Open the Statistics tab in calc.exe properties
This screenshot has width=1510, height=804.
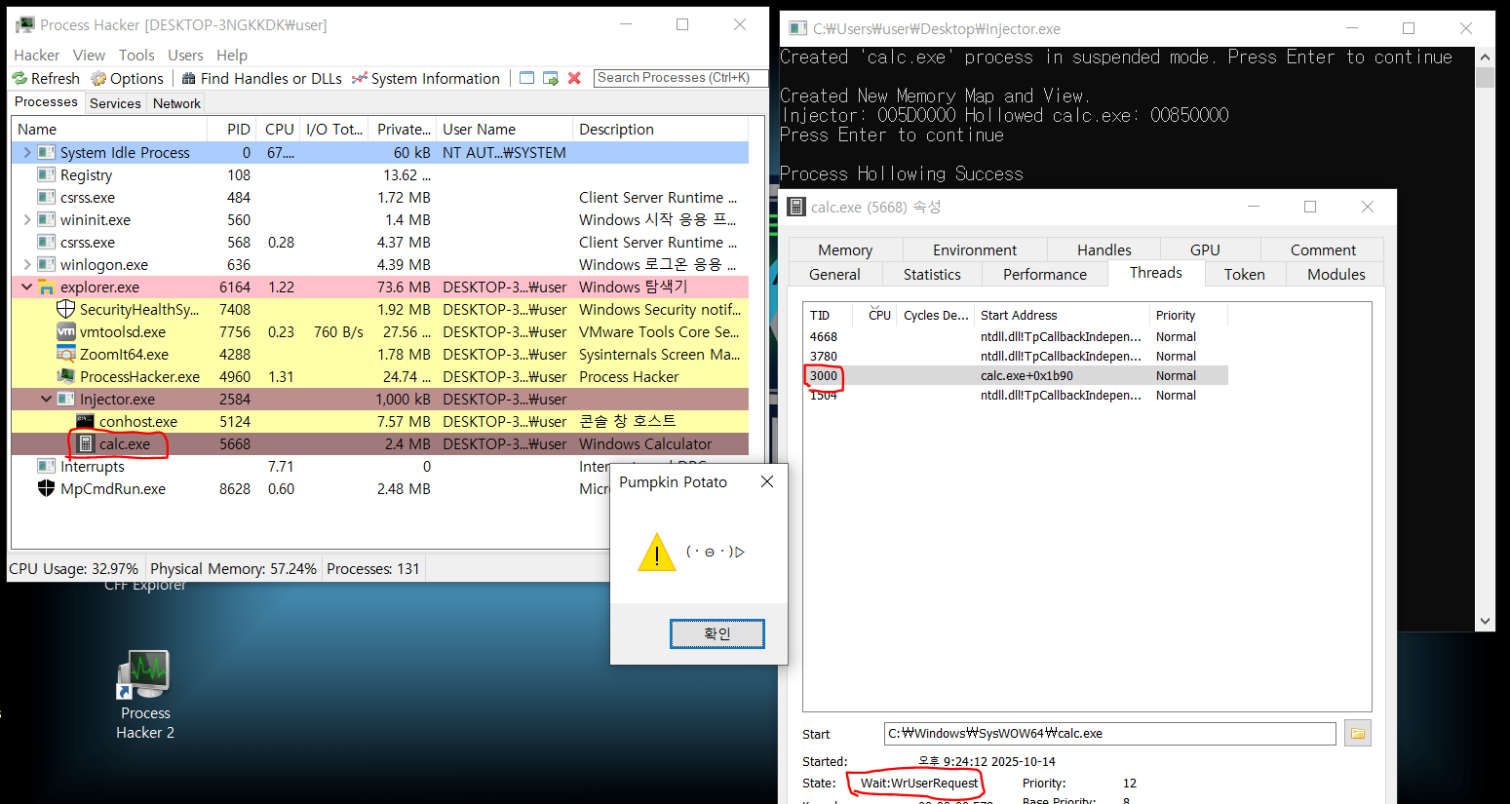click(932, 274)
